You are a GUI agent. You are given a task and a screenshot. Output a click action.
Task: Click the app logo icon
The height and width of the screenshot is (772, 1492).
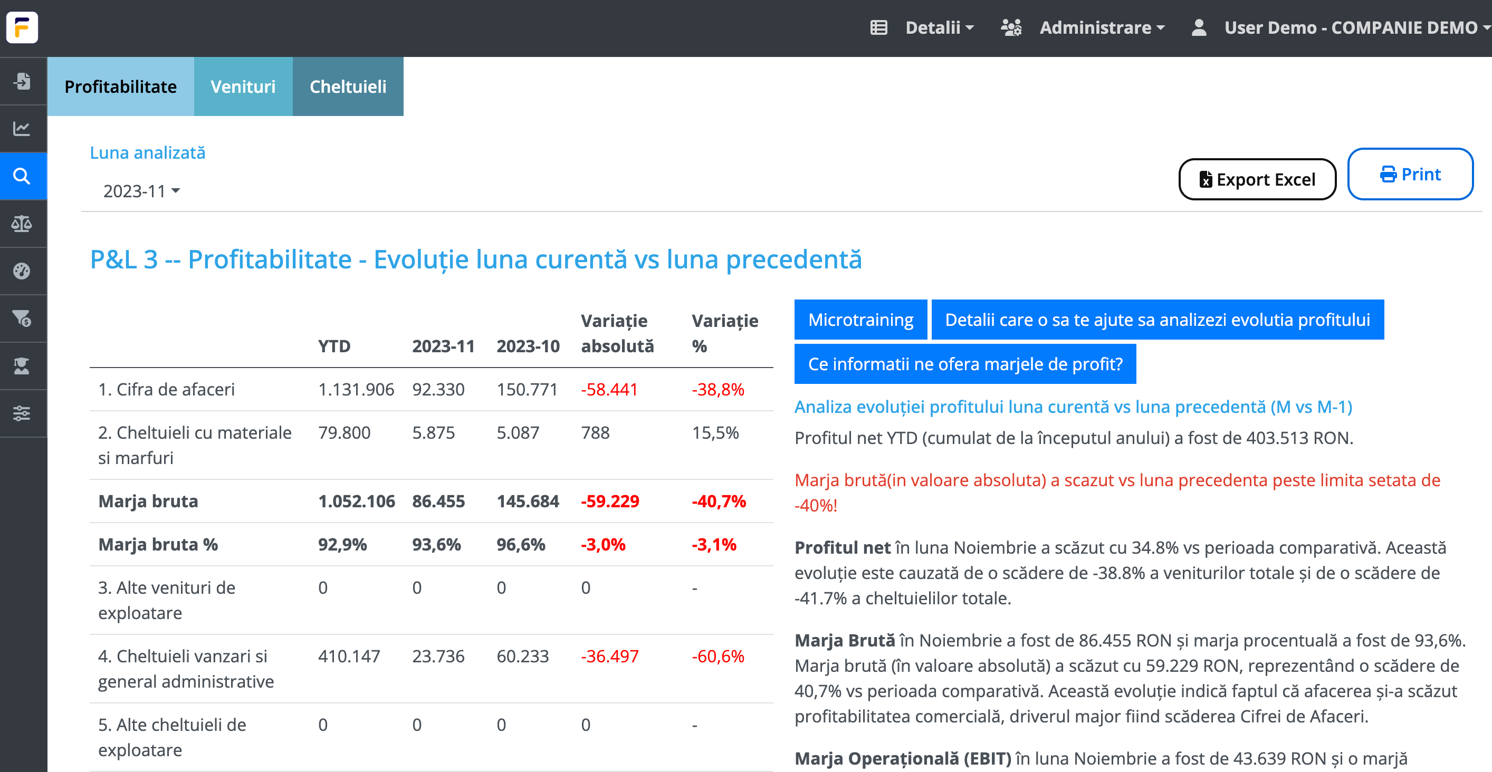click(x=22, y=27)
